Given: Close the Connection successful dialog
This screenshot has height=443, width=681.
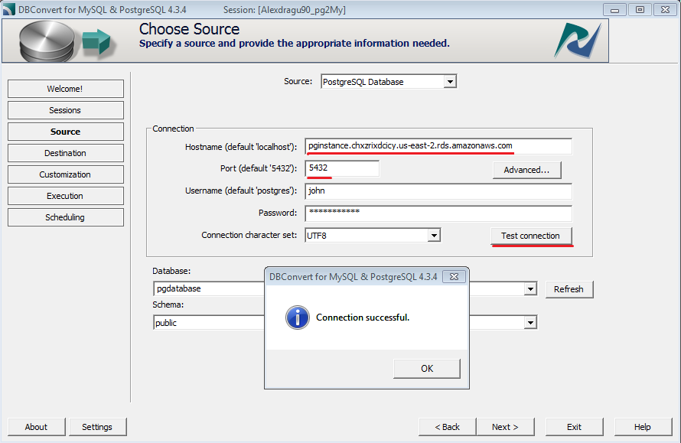Looking at the screenshot, I should coord(454,277).
